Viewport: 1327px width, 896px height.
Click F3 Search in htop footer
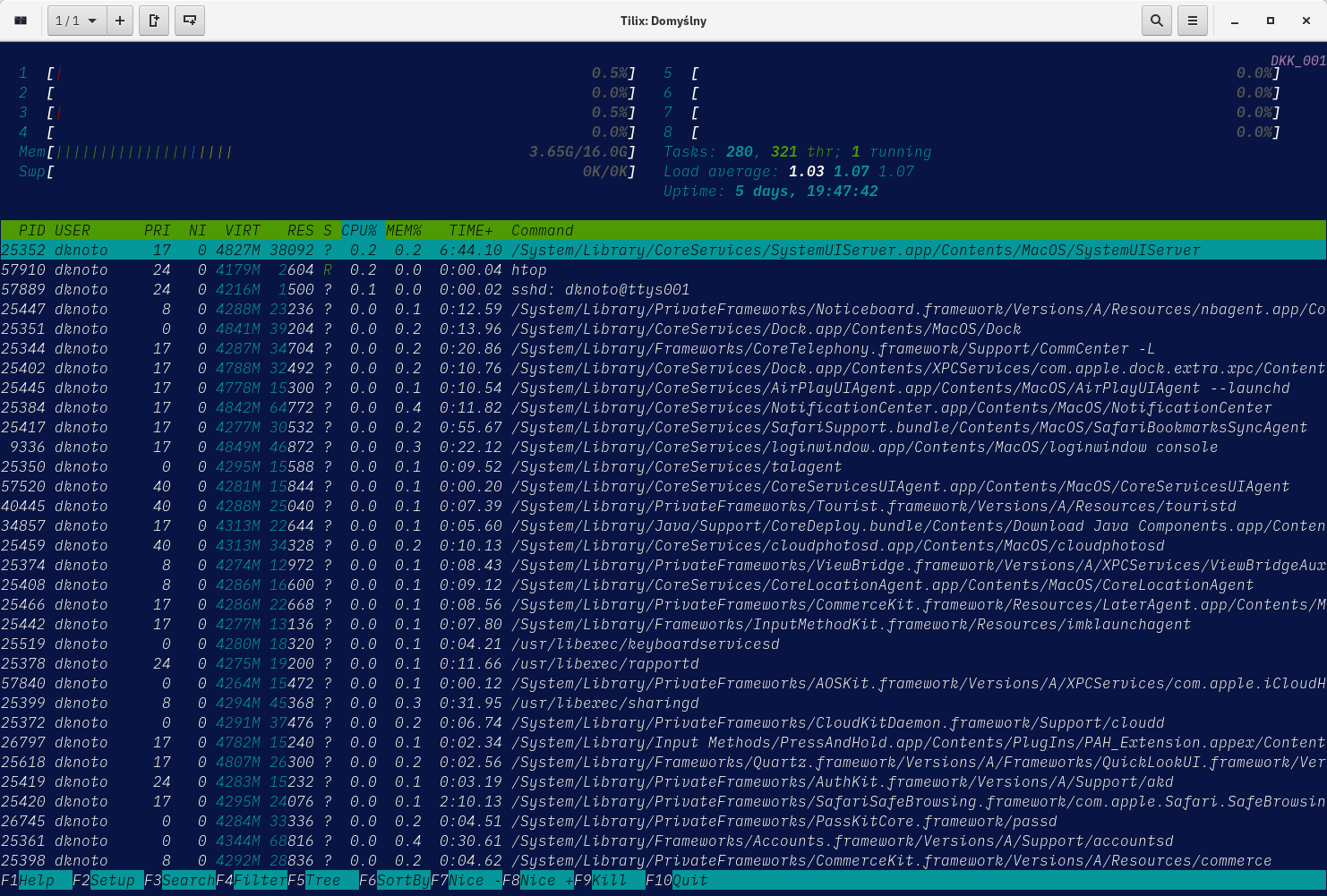[x=180, y=880]
